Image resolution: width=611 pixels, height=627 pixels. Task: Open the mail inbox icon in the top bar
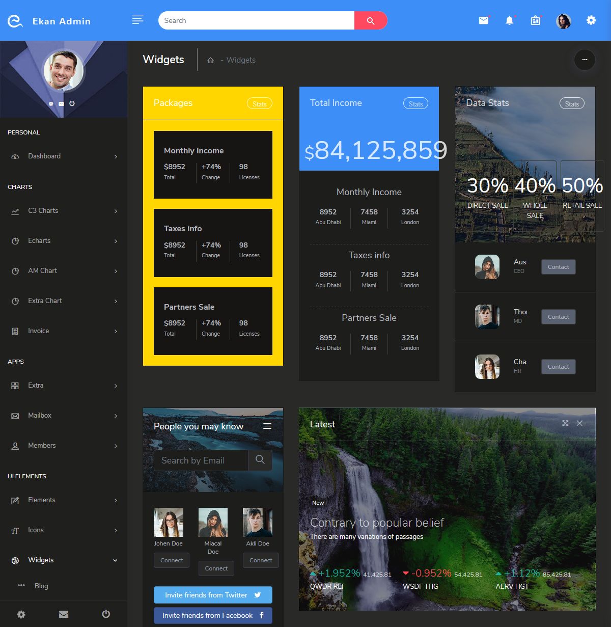483,21
